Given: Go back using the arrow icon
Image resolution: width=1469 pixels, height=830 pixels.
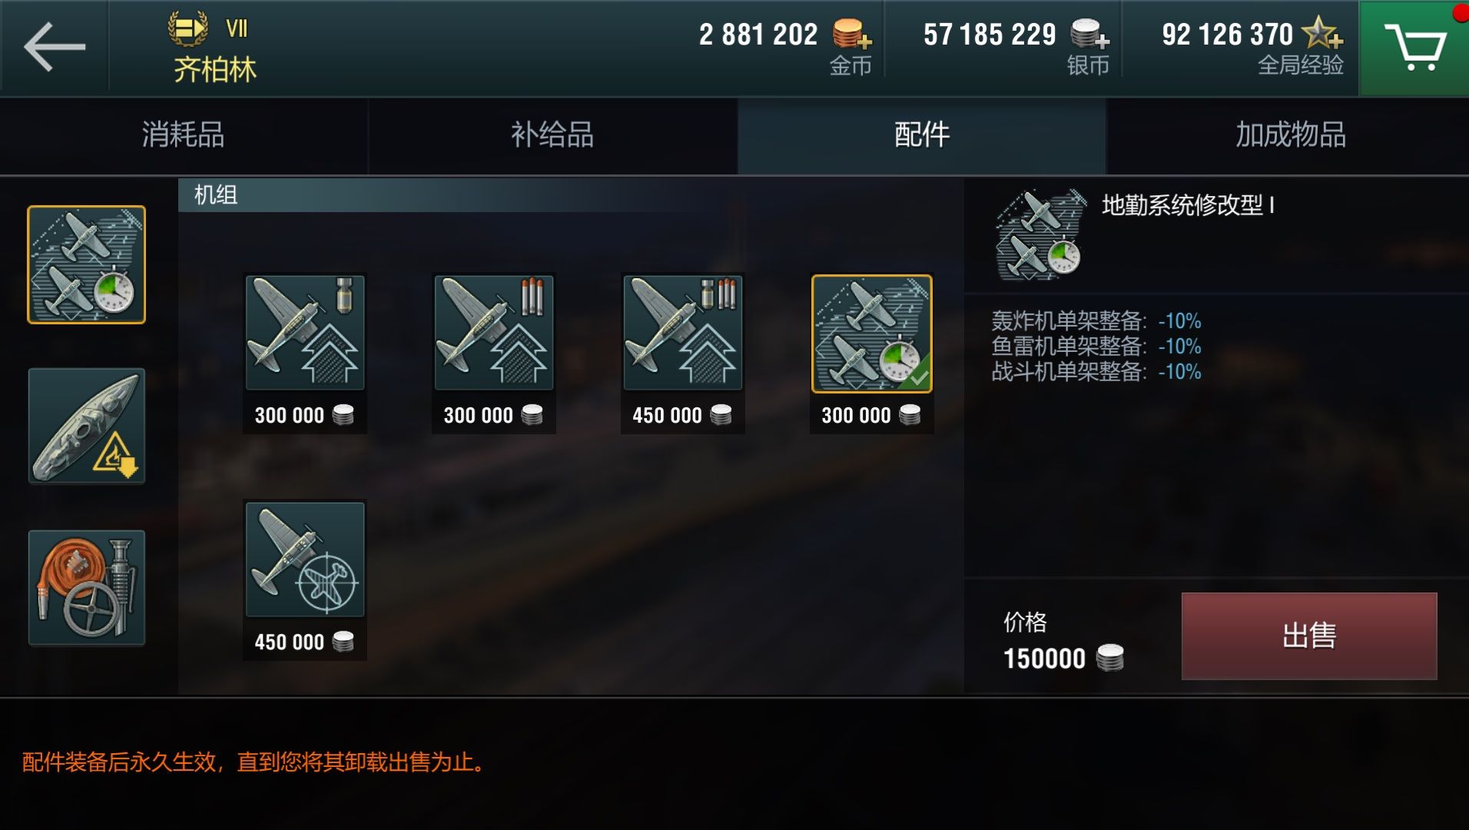Looking at the screenshot, I should tap(55, 47).
